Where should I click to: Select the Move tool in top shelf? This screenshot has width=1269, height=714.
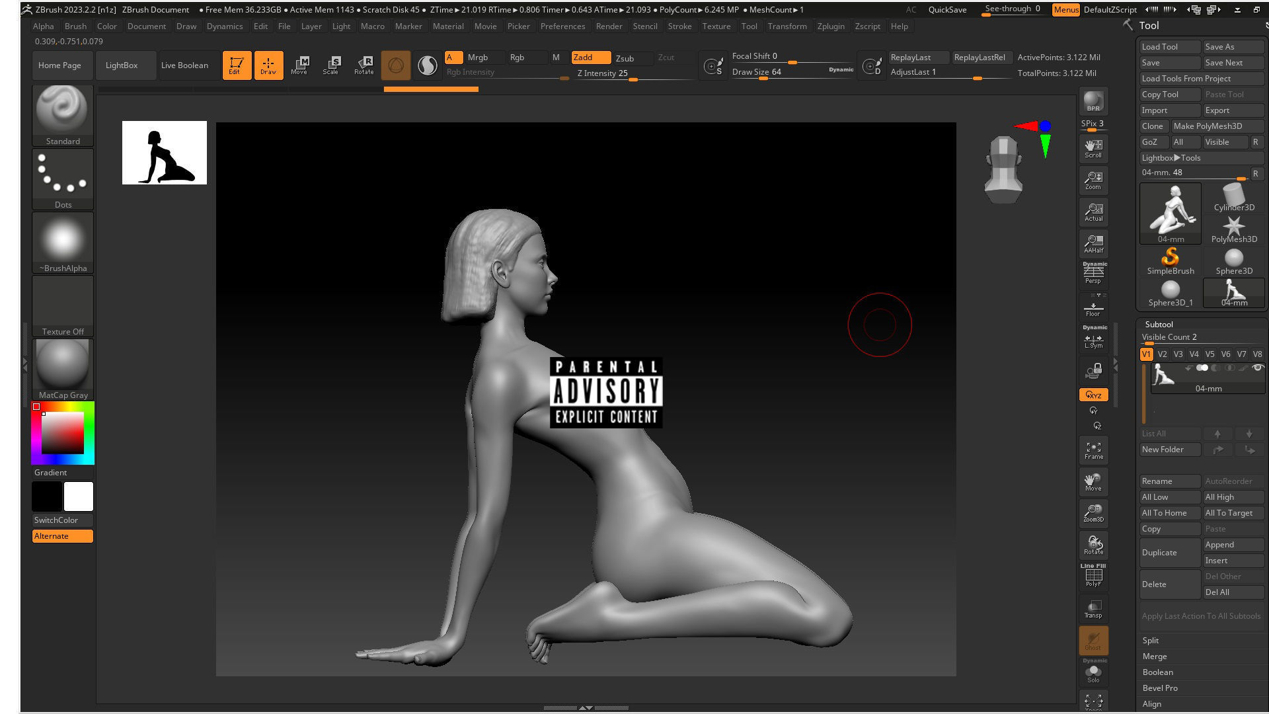point(300,65)
